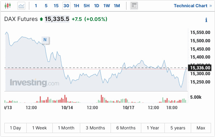This screenshot has width=215, height=137.
Task: Select the 1M interval
Action: click(117, 6)
